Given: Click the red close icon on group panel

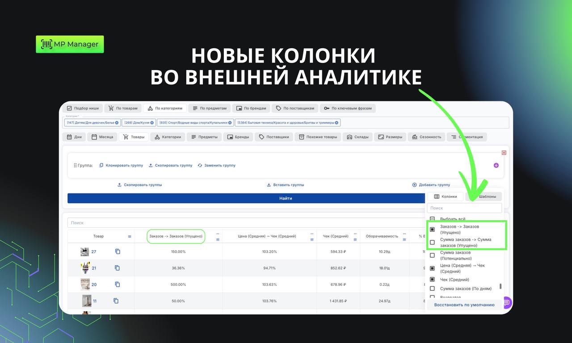Looking at the screenshot, I should click(x=504, y=153).
